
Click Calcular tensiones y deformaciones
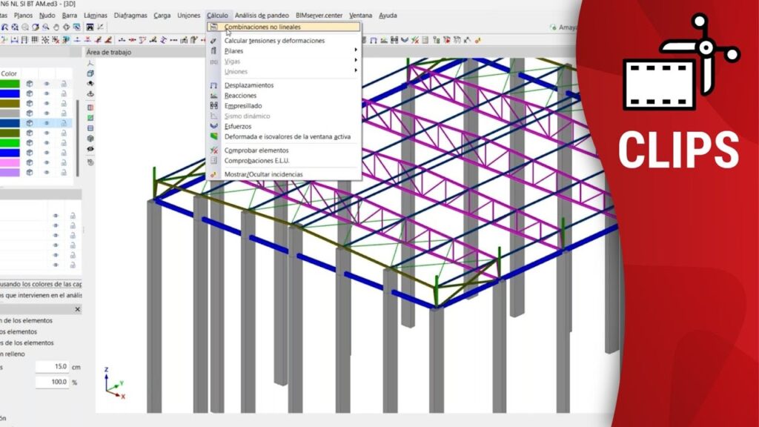pos(274,41)
